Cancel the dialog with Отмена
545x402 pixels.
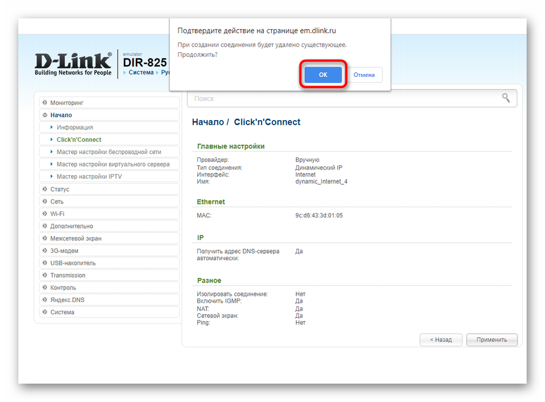(x=364, y=75)
